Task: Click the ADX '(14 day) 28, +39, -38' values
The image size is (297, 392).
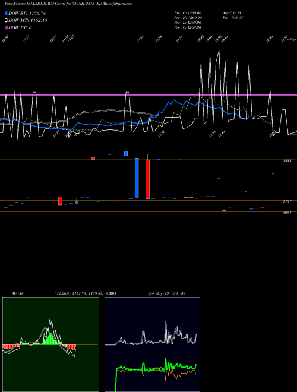Action: pos(167,293)
